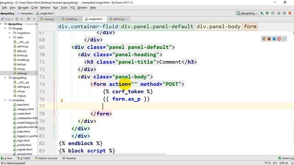Run the djangoblog configuration
Viewport: 294px width, 165px height.
click(x=262, y=13)
